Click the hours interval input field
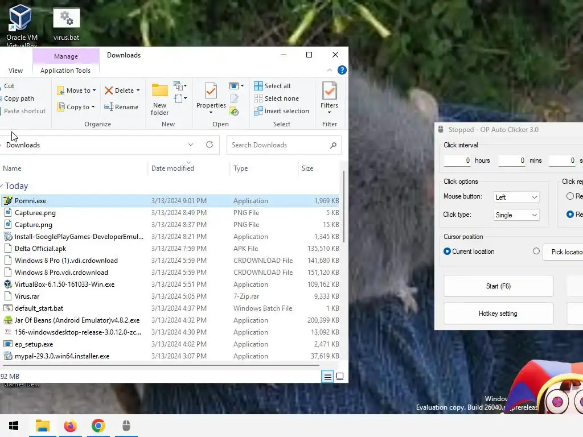The image size is (583, 437). point(457,160)
